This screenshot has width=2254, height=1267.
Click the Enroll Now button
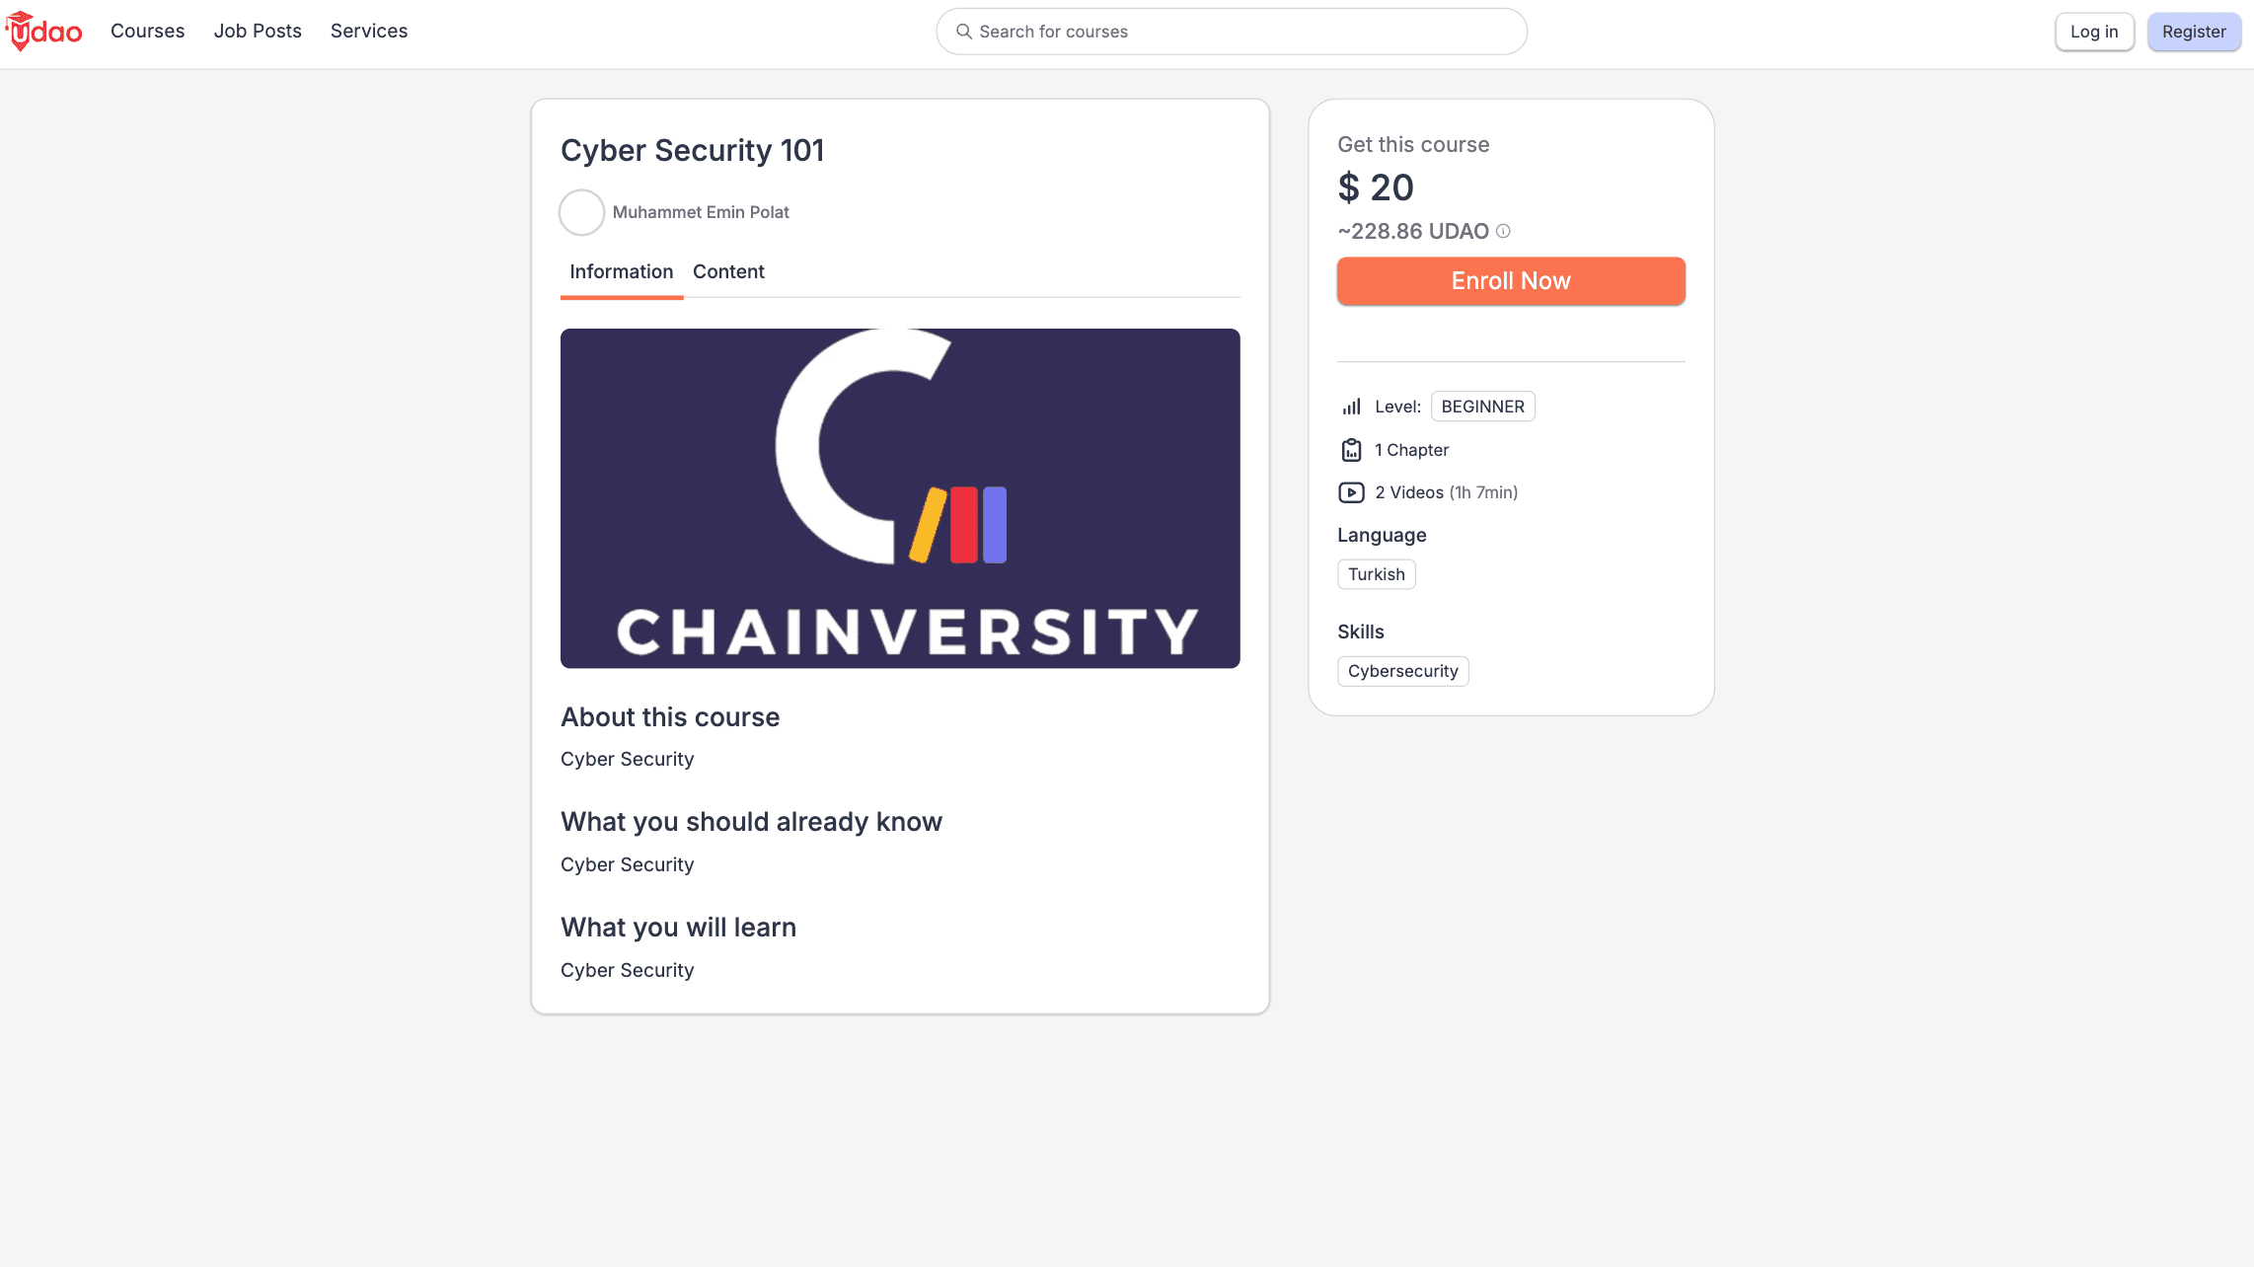[1511, 281]
